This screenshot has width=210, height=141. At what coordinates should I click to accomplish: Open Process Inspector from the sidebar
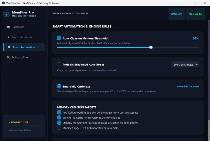click(24, 37)
